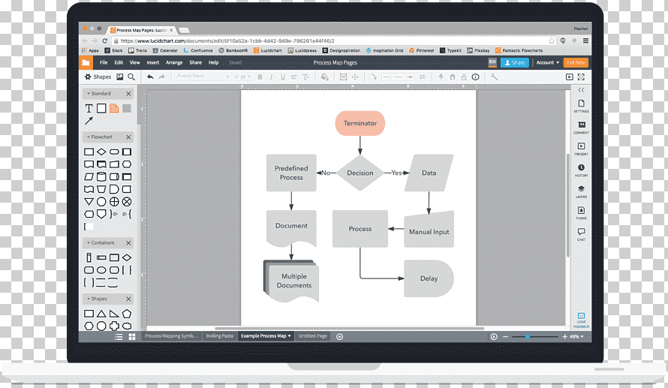The width and height of the screenshot is (668, 388).
Task: Adjust the zoom slider handle
Action: pyautogui.click(x=528, y=336)
